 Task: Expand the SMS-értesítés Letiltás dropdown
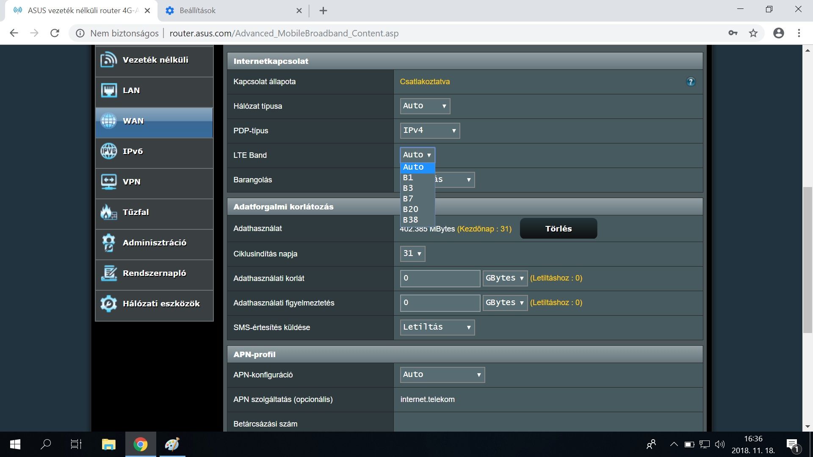click(437, 327)
